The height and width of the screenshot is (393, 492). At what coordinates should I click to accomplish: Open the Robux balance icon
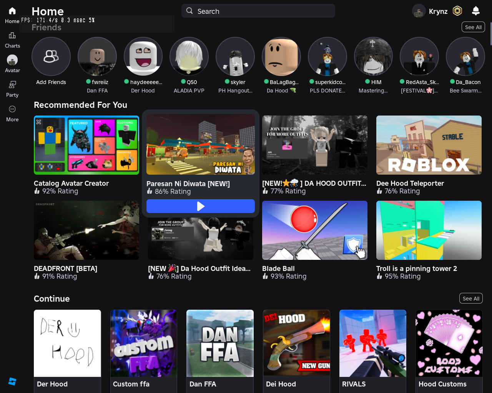pos(457,11)
